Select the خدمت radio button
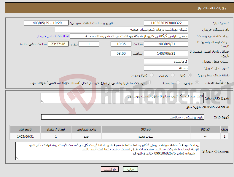The width and height of the screenshot is (234, 177). click(173, 75)
